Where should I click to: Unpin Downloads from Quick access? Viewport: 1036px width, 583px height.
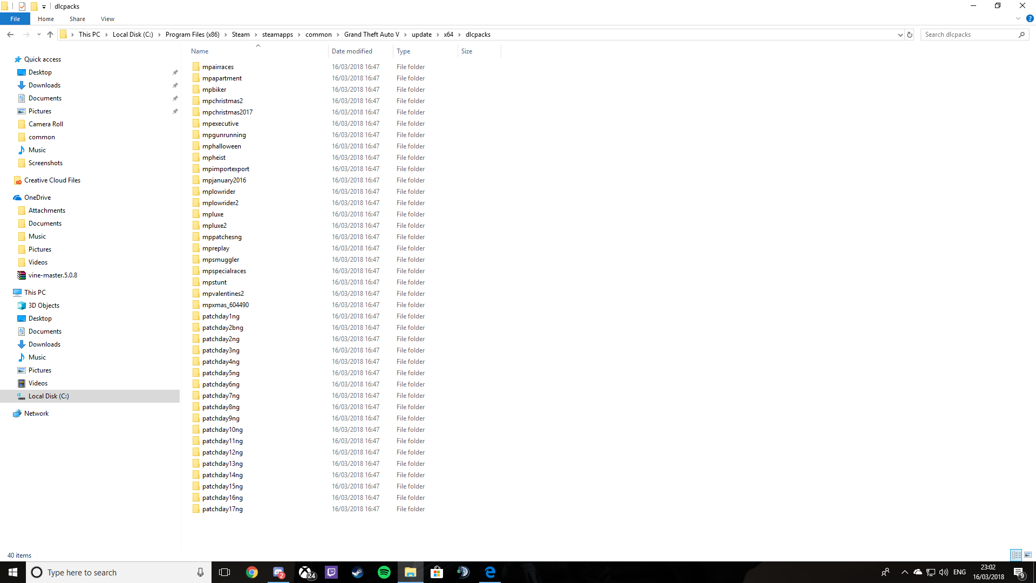pos(175,85)
